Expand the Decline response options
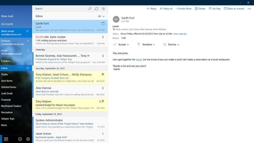Screen dimensions: 254x143 [178, 44]
